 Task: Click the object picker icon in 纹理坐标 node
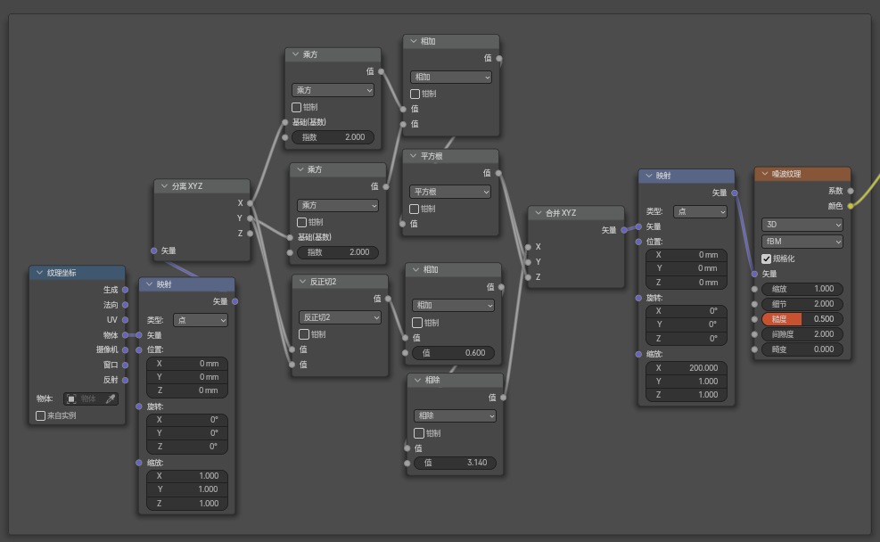(71, 398)
